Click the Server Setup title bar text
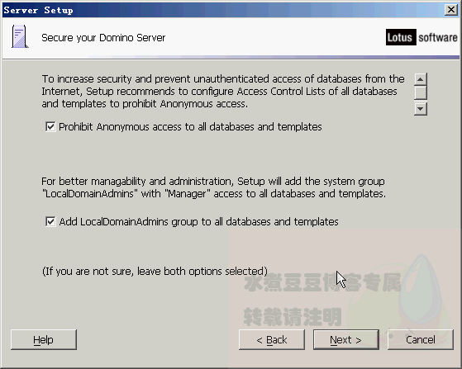 click(x=38, y=10)
